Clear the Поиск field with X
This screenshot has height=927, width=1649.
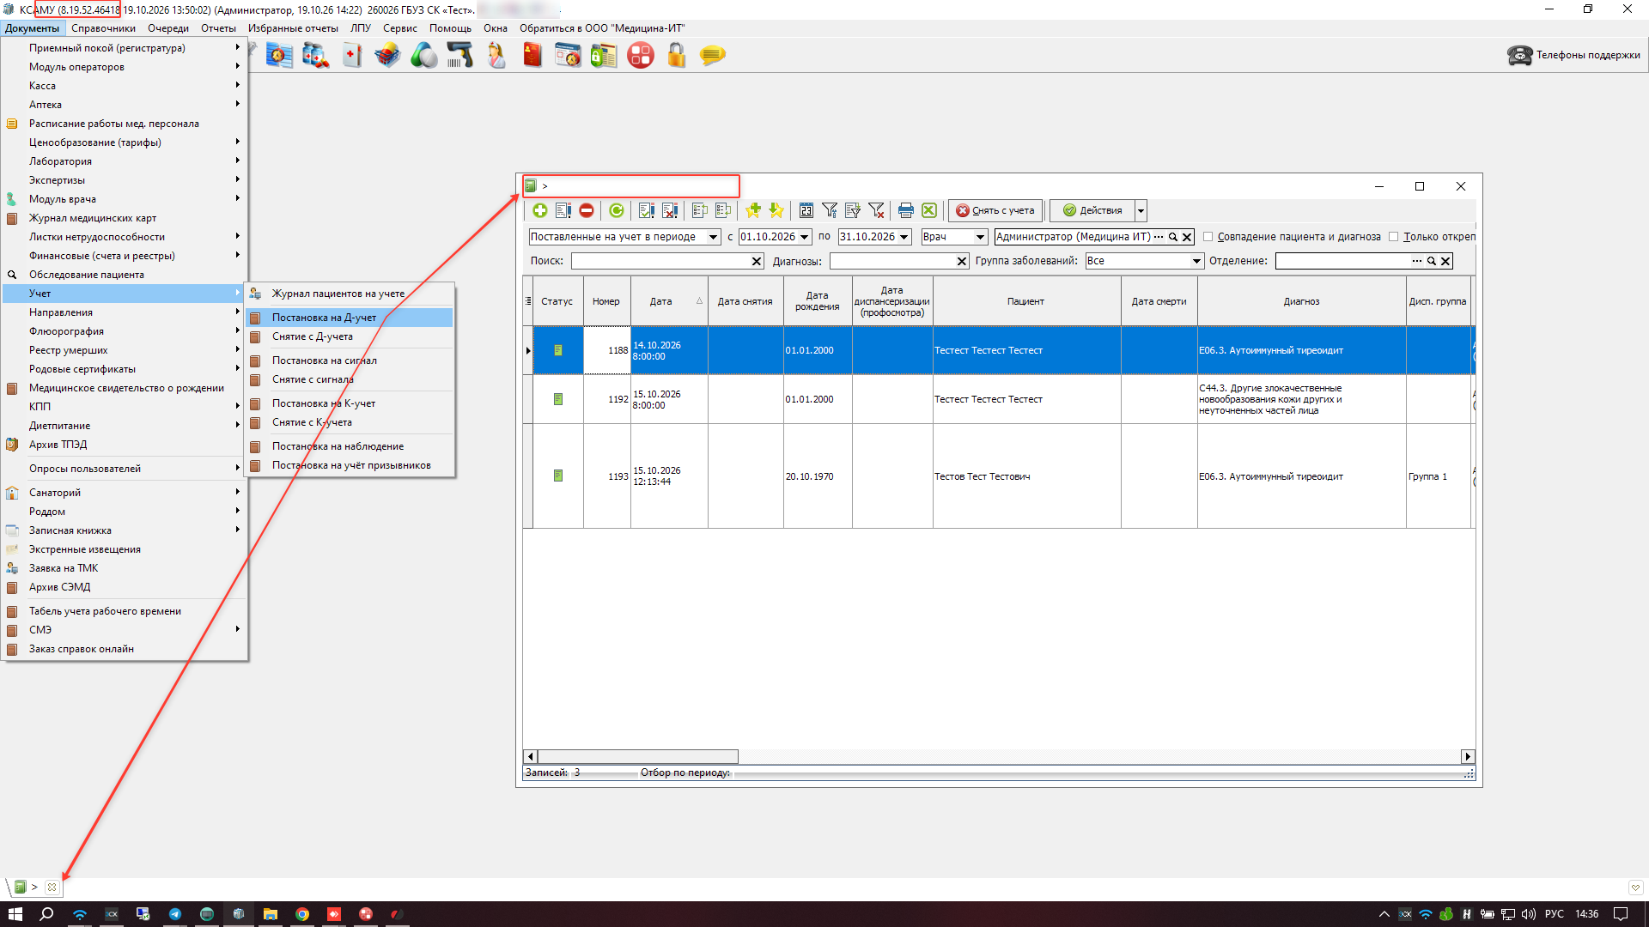(757, 261)
